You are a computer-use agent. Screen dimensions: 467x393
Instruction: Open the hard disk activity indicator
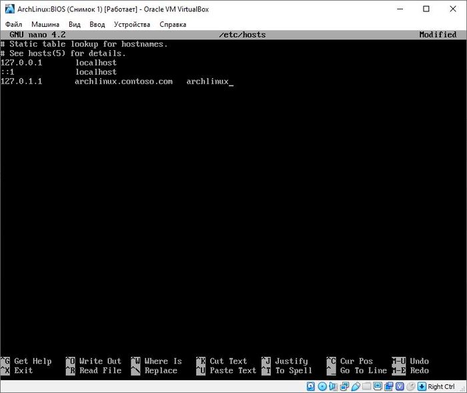311,386
